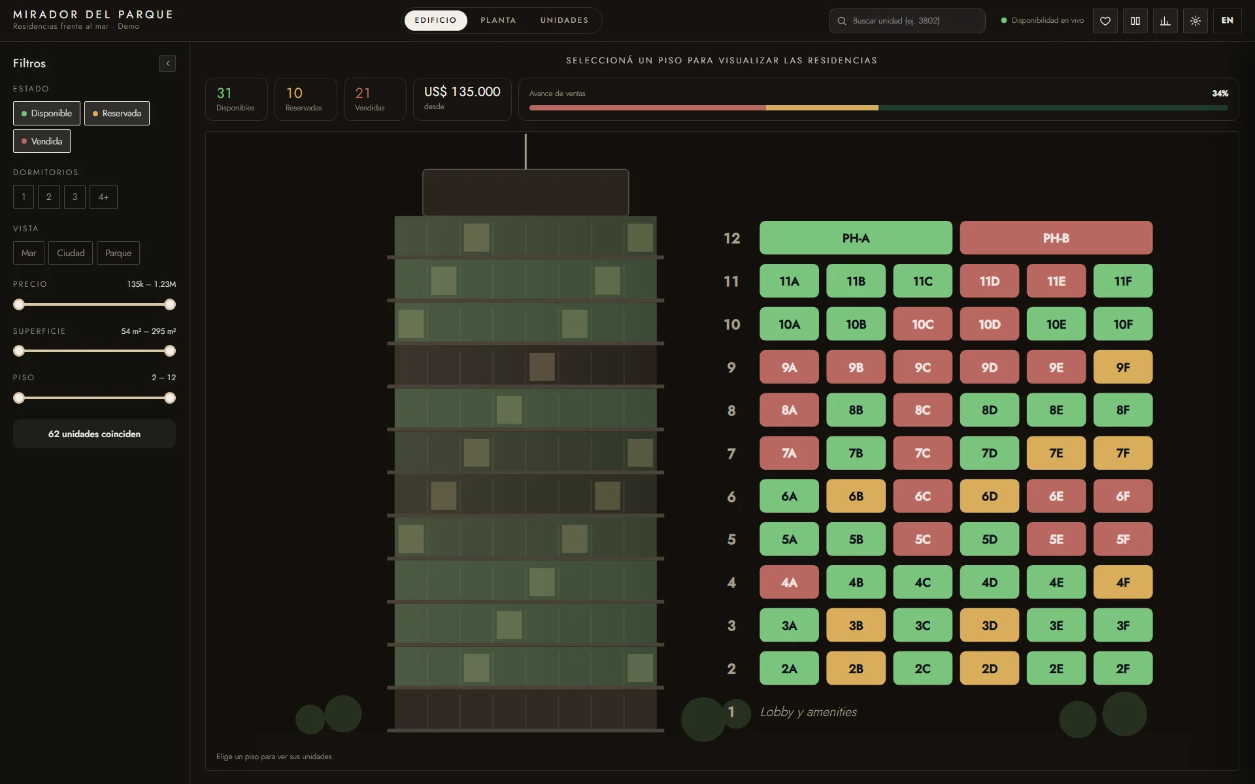
Task: Select floor 12 label
Action: coord(731,238)
